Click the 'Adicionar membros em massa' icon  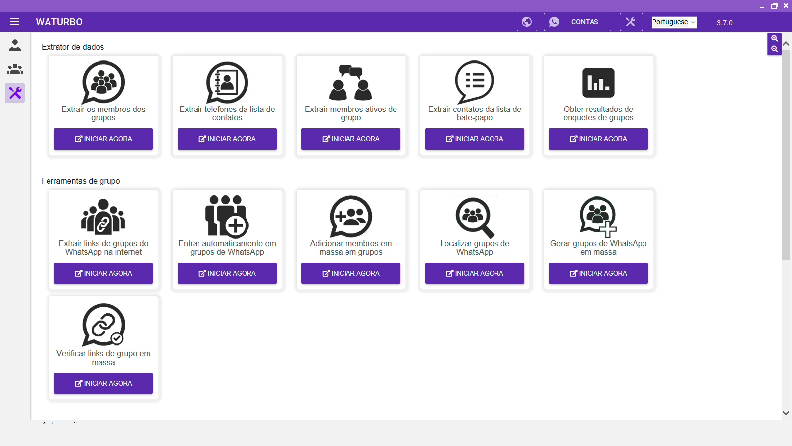351,217
